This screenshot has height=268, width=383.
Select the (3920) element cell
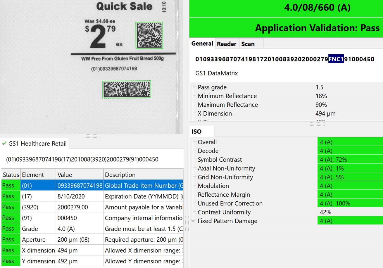point(38,207)
